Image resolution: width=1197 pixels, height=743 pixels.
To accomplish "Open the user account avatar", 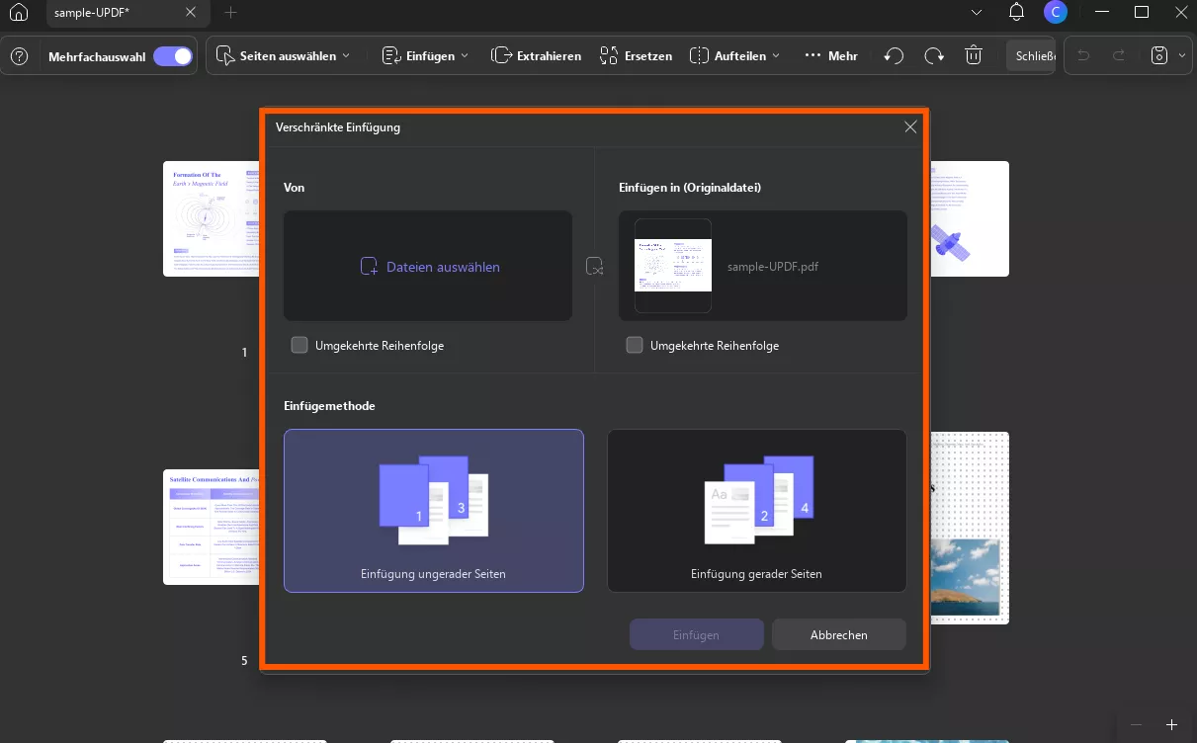I will tap(1056, 13).
